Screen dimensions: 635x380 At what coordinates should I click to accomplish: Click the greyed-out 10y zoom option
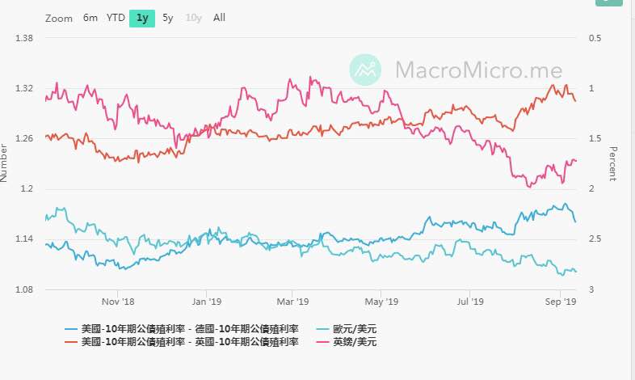[x=193, y=18]
